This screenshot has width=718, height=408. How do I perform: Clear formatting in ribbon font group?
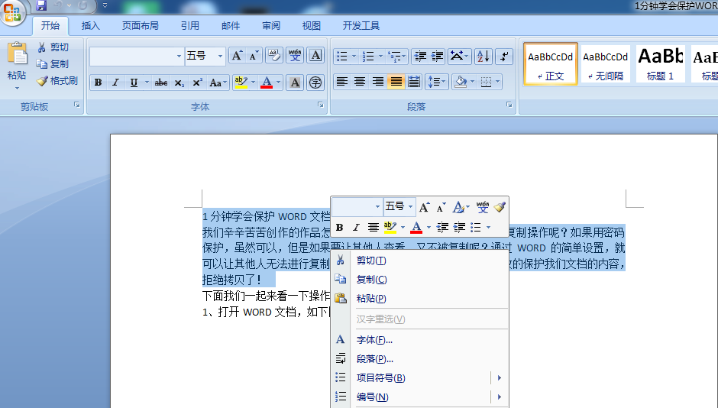coord(273,56)
